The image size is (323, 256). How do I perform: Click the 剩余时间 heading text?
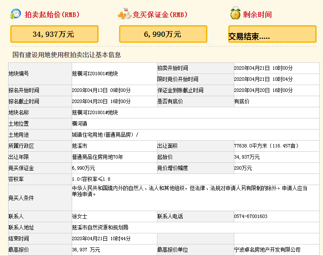coord(257,15)
